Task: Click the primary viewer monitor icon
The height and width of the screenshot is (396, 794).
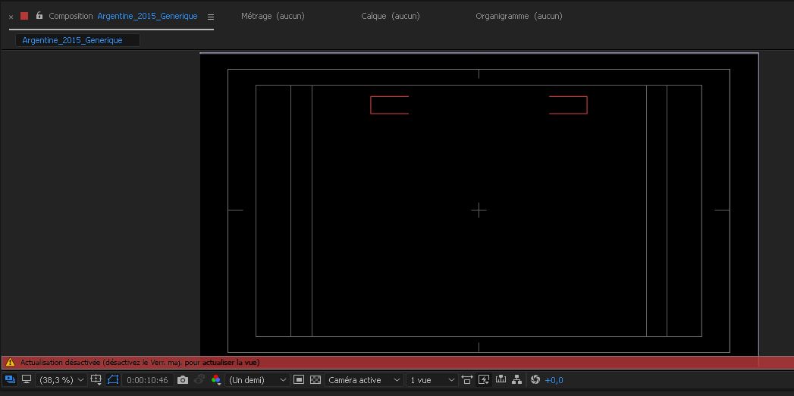Action: point(27,379)
